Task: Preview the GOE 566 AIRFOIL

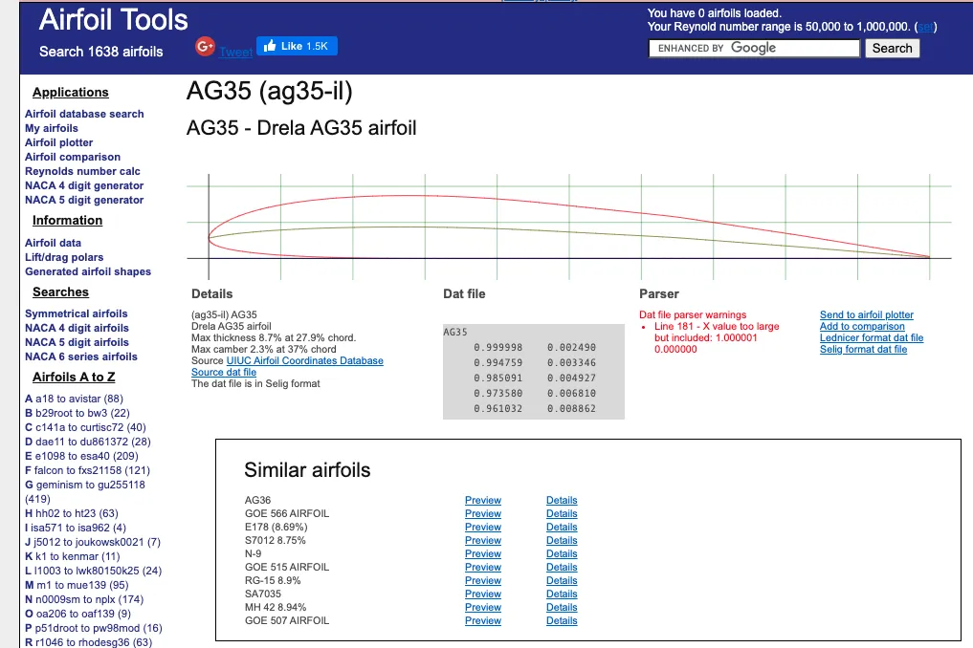Action: 483,513
